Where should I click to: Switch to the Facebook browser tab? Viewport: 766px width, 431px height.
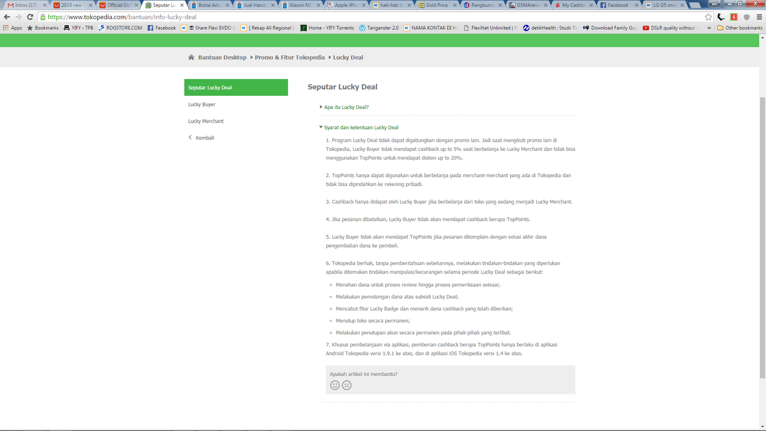(x=619, y=5)
